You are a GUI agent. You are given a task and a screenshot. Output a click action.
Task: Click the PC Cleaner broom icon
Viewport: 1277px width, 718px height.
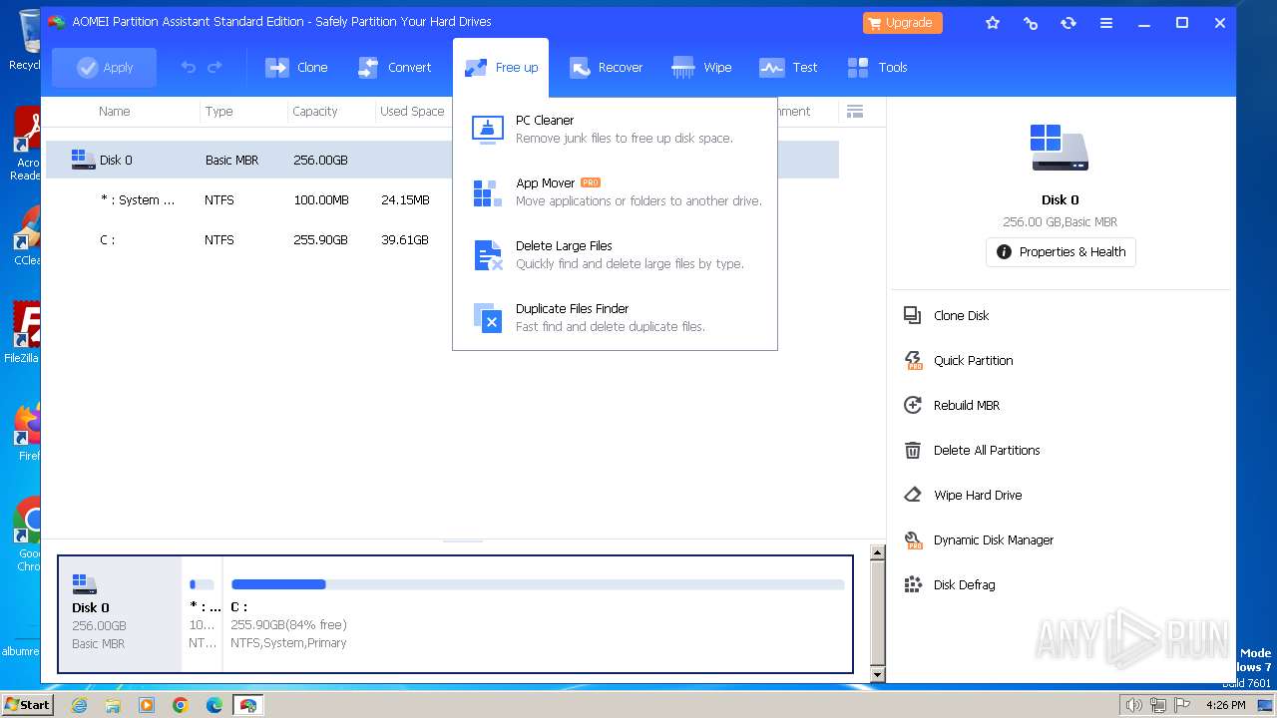(488, 130)
